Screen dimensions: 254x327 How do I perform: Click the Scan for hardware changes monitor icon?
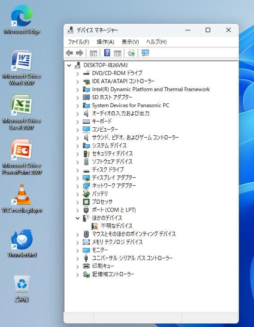click(145, 53)
